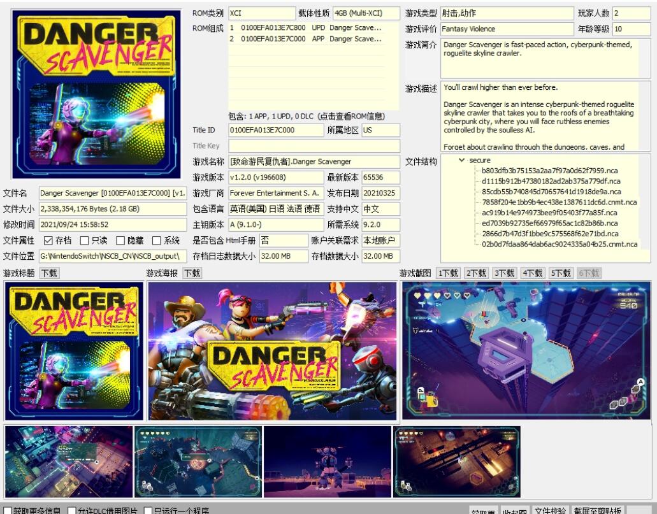Click the 截屏至剪贴板 button
The height and width of the screenshot is (514, 657).
pyautogui.click(x=597, y=510)
